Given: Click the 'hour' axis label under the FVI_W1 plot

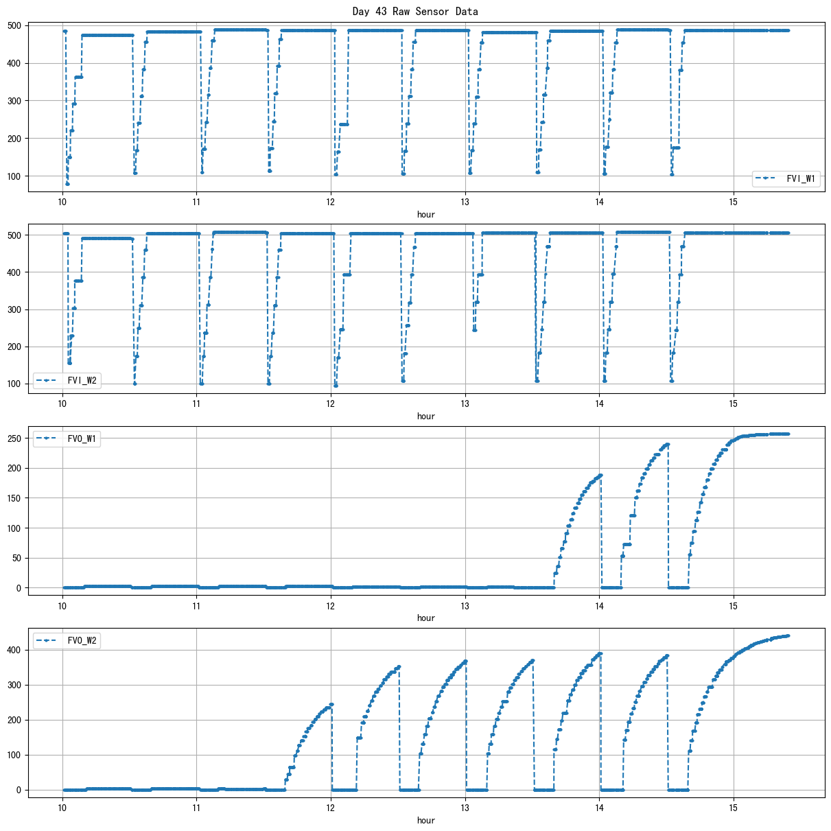Looking at the screenshot, I should [x=426, y=214].
